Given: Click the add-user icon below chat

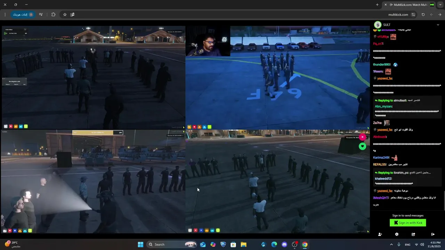Looking at the screenshot, I should (380, 234).
